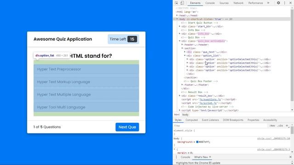Click the 1 of 5 Questions counter
Screen dimensions: 294x165
click(47, 127)
